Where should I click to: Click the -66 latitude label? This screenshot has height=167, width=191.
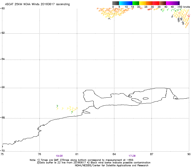point(2,87)
